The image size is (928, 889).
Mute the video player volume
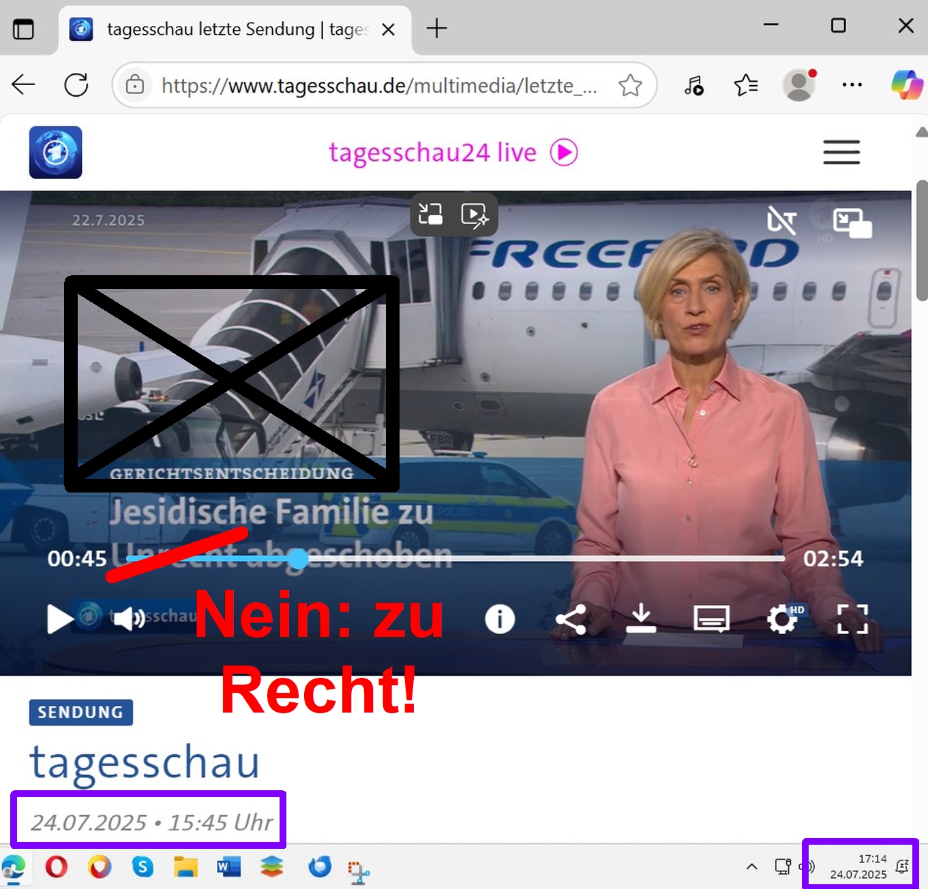pyautogui.click(x=128, y=619)
